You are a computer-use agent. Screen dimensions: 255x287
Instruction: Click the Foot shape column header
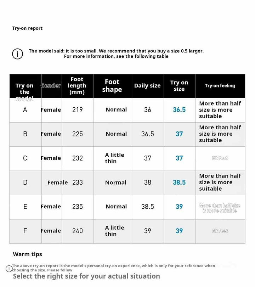click(x=112, y=86)
